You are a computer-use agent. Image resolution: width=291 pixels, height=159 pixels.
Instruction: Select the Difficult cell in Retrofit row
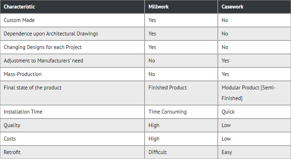[x=158, y=152]
